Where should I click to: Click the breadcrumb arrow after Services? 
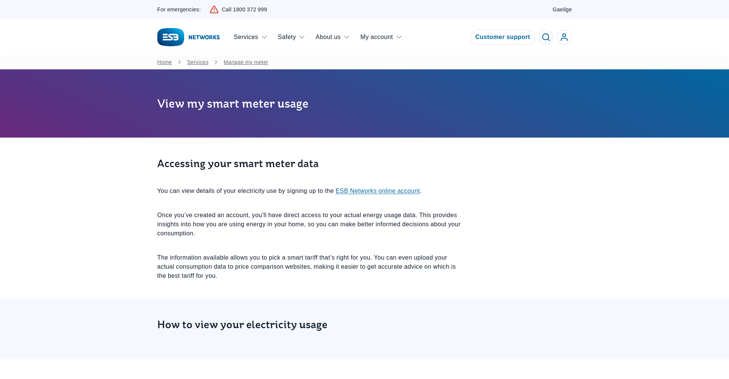click(216, 62)
